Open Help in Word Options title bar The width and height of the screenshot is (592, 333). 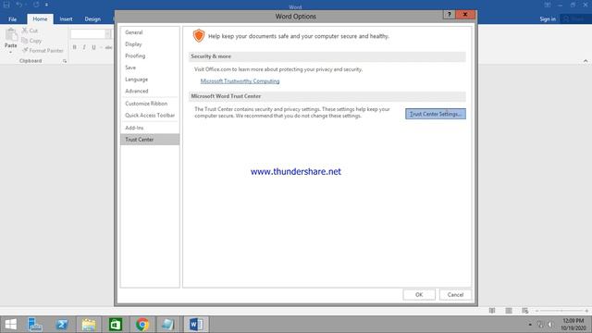click(449, 15)
